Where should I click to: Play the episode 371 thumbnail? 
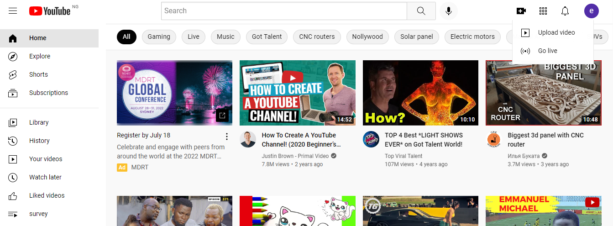174,211
